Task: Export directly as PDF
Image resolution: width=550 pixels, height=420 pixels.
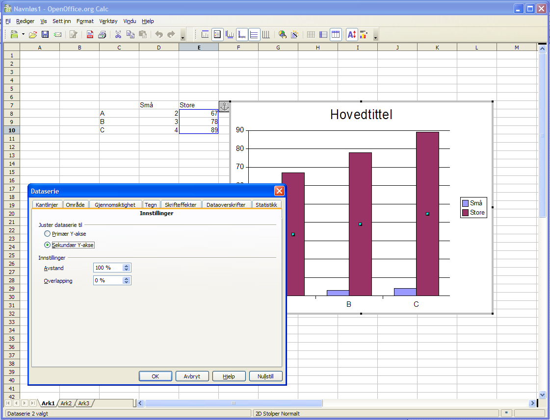Action: (90, 34)
